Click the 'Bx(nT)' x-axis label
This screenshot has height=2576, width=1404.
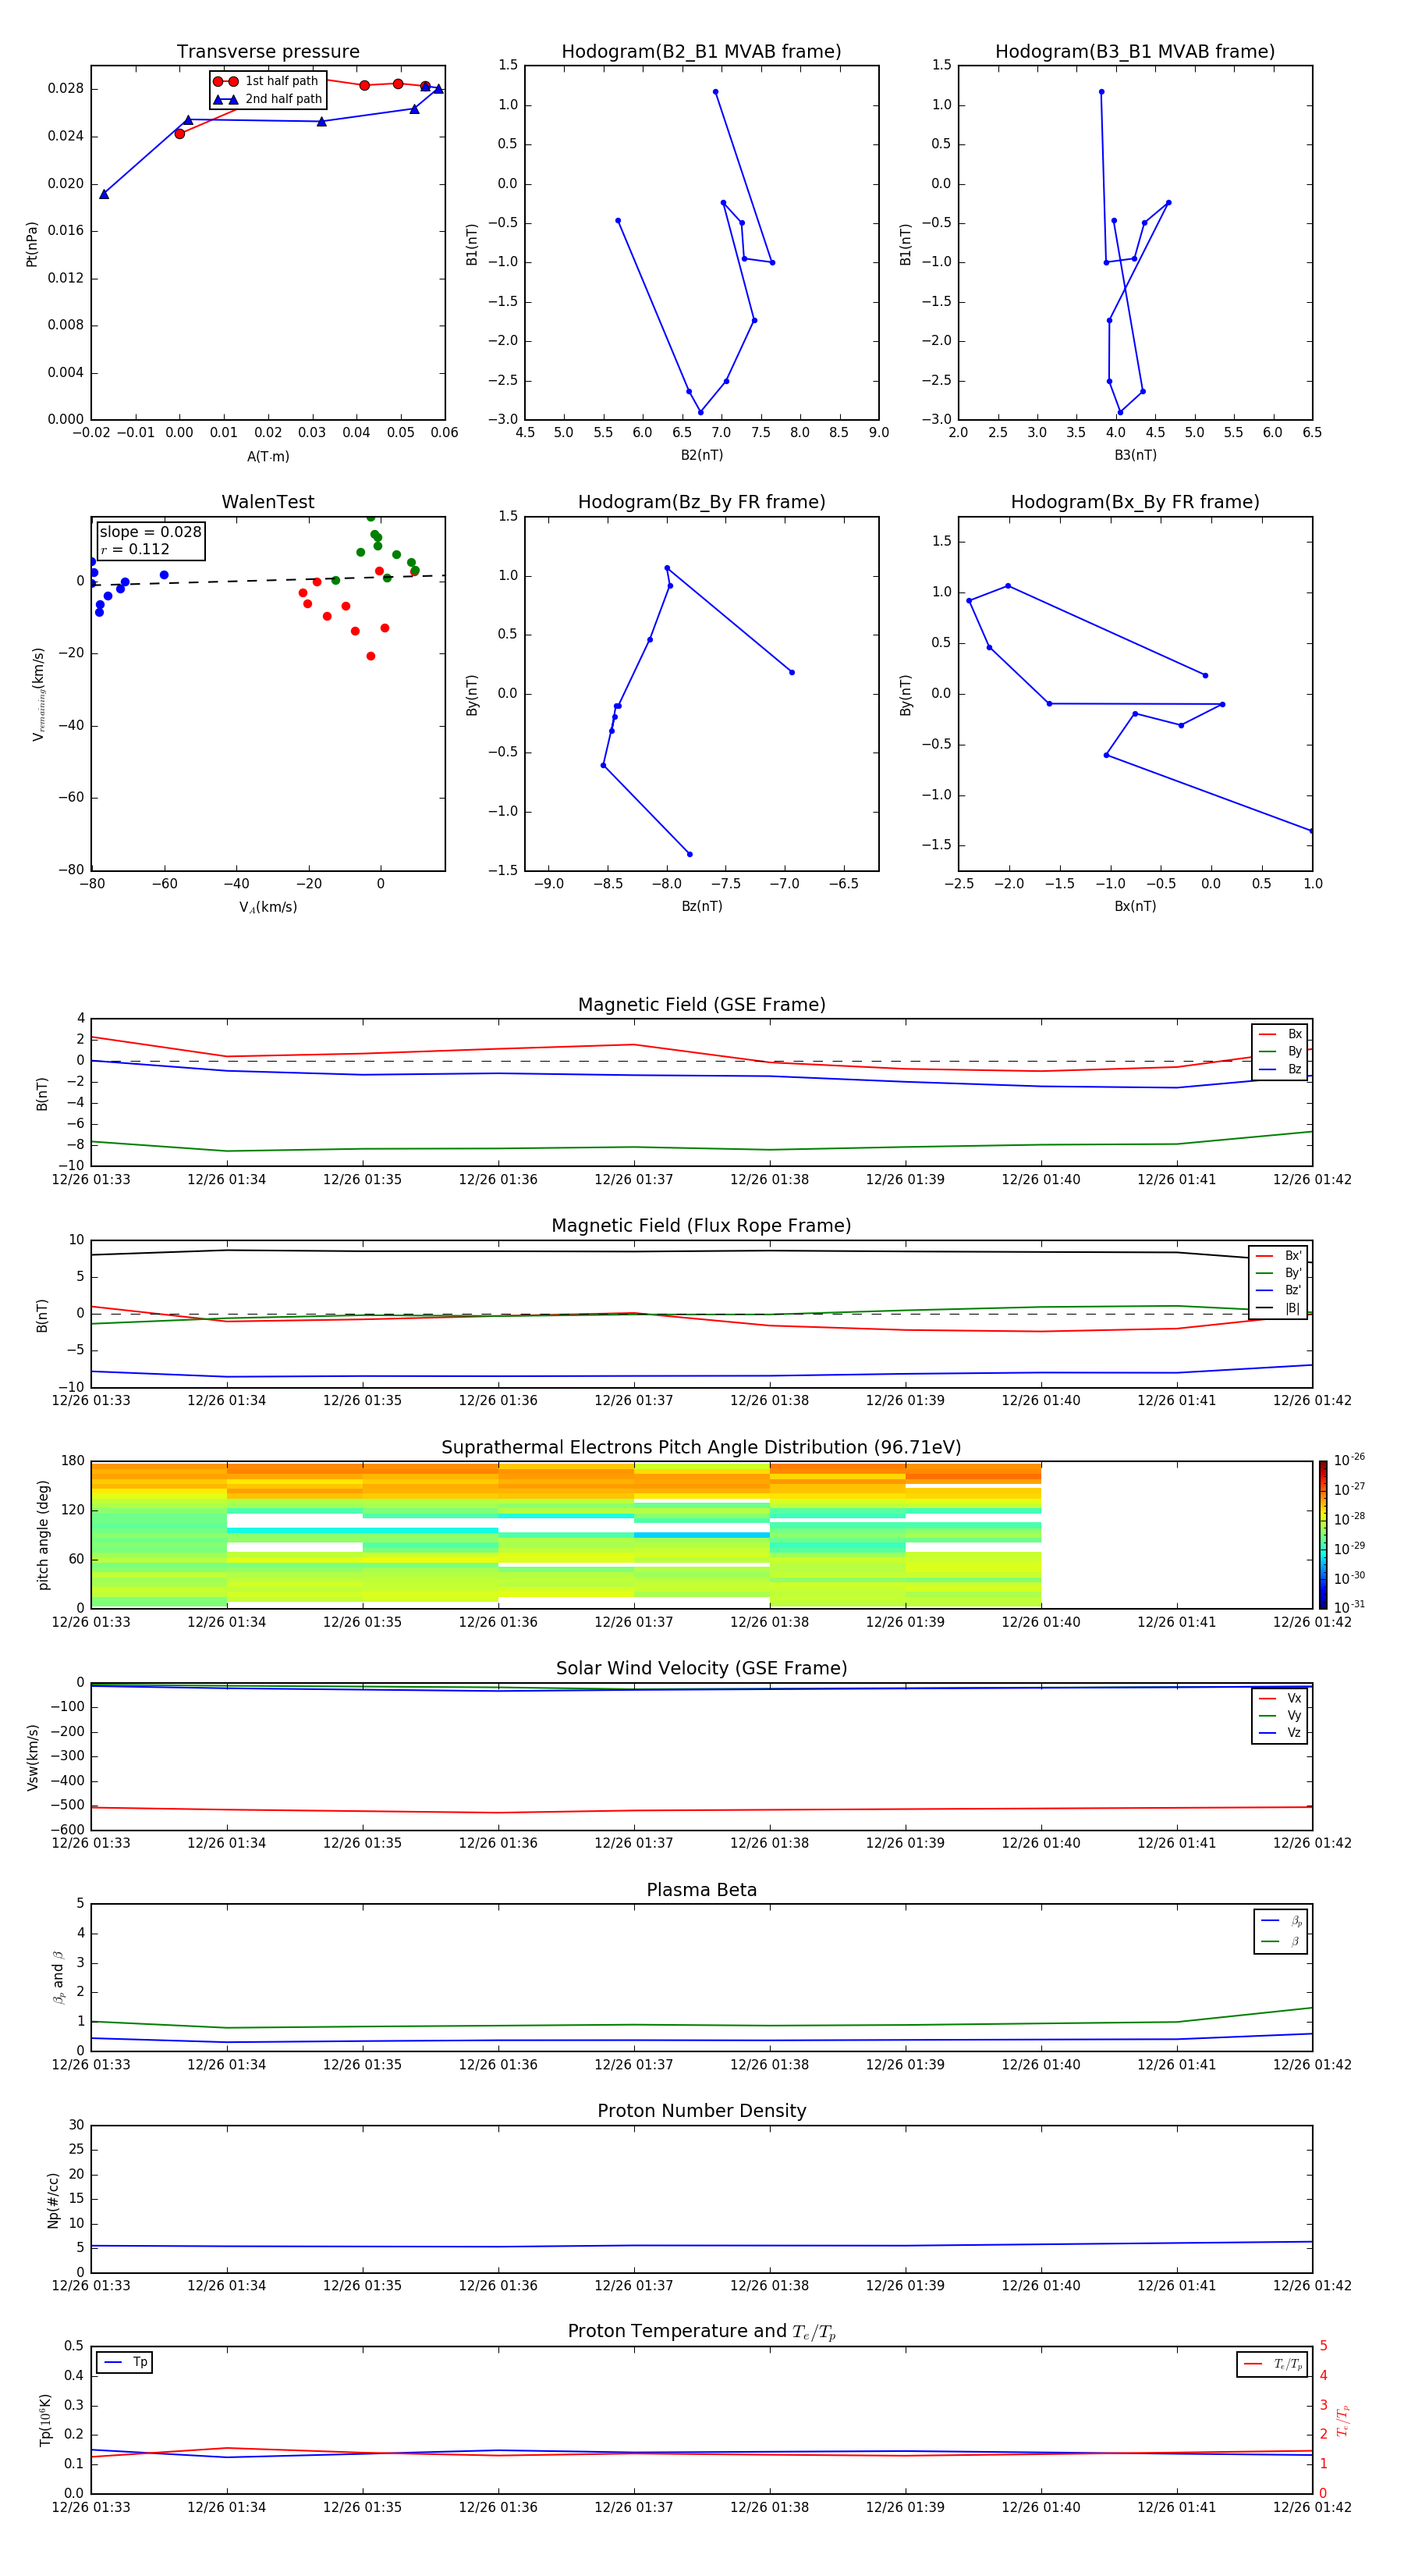click(x=1135, y=906)
